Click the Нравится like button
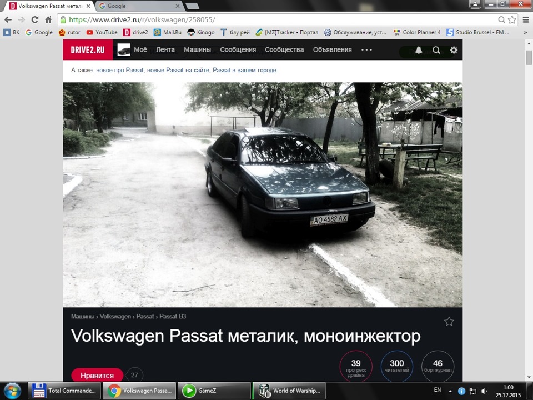The image size is (533, 400). pos(97,375)
